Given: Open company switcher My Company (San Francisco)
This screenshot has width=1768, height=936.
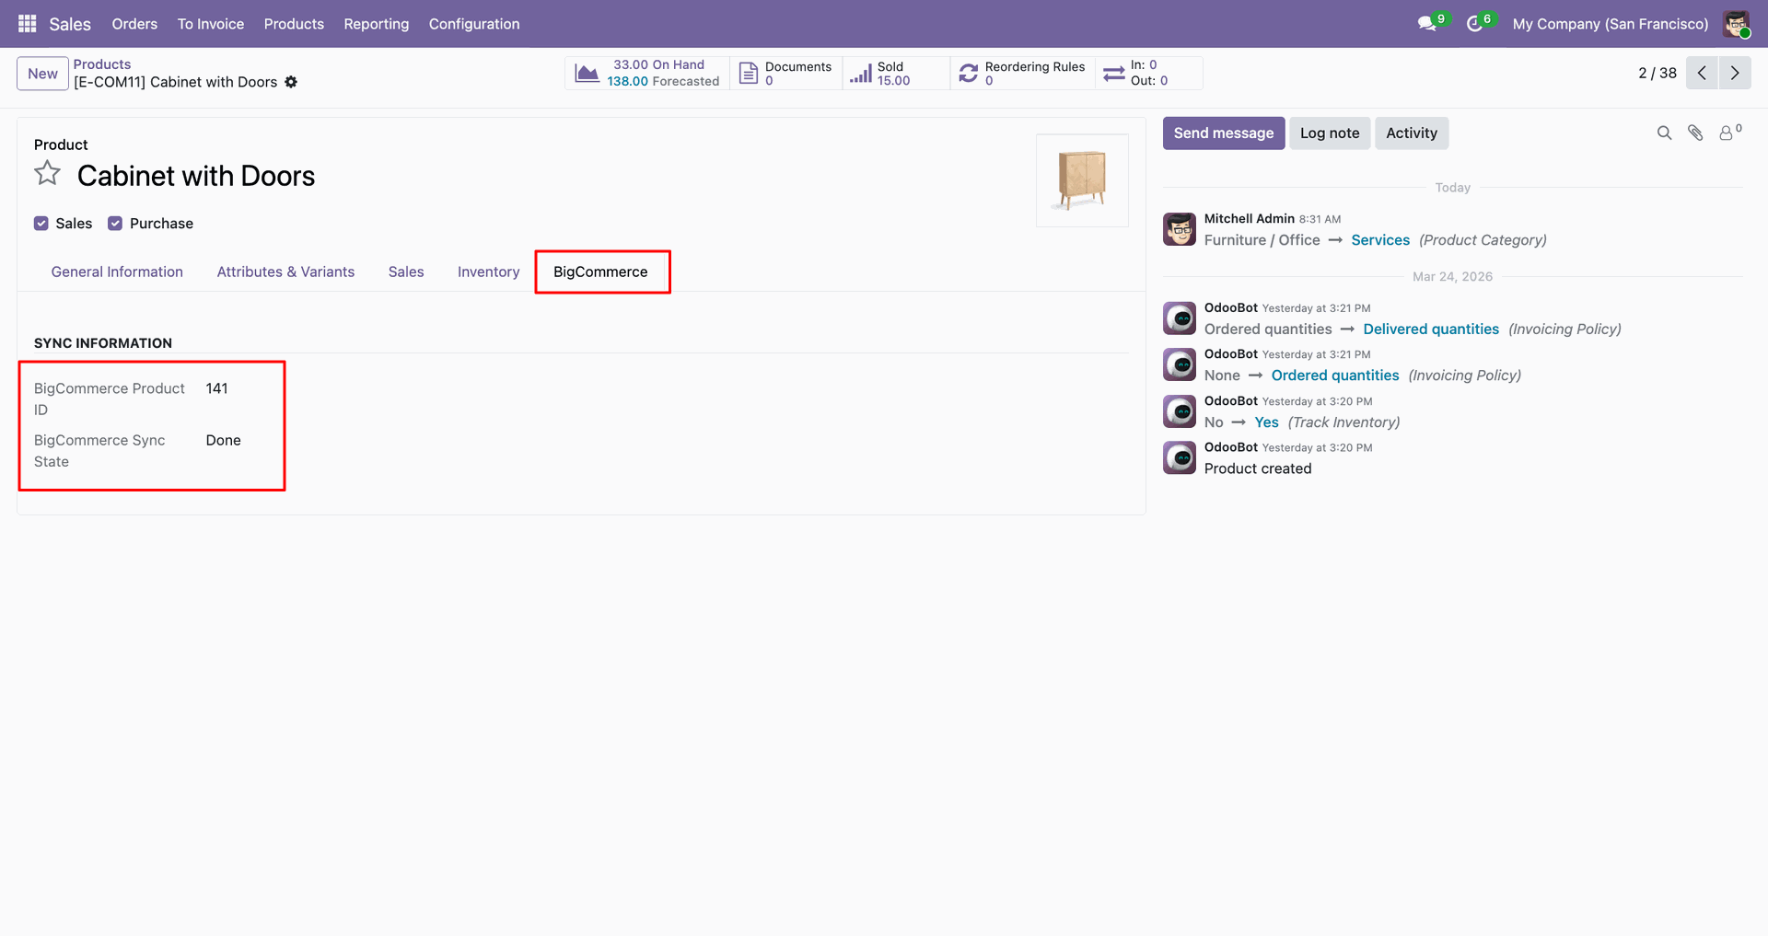Looking at the screenshot, I should tap(1610, 24).
